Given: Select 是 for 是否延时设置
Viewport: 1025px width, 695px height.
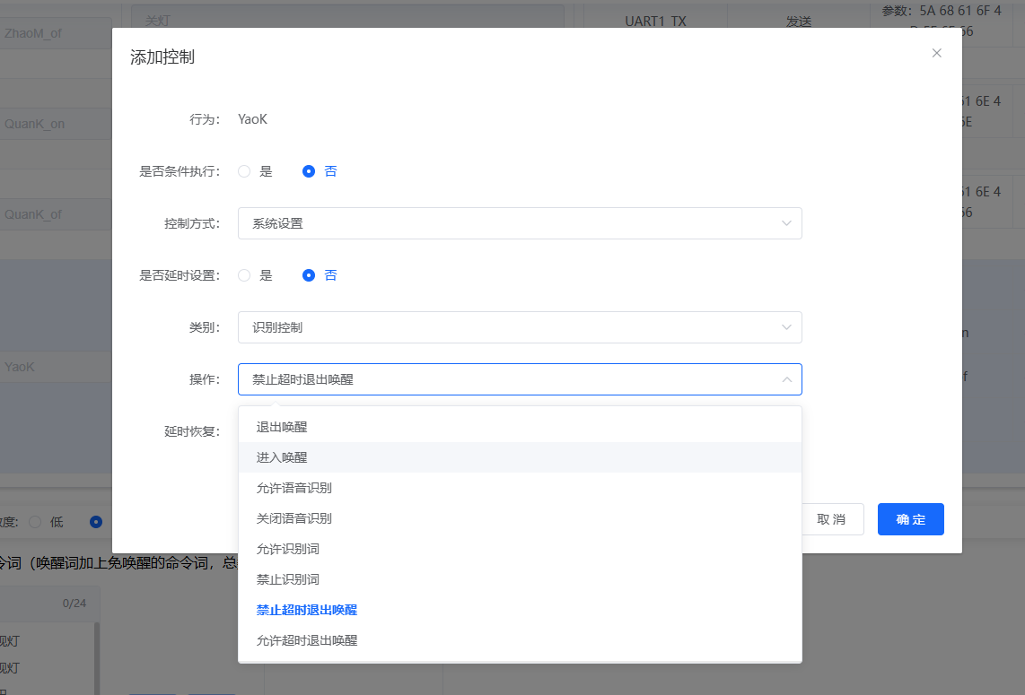Looking at the screenshot, I should pos(243,275).
